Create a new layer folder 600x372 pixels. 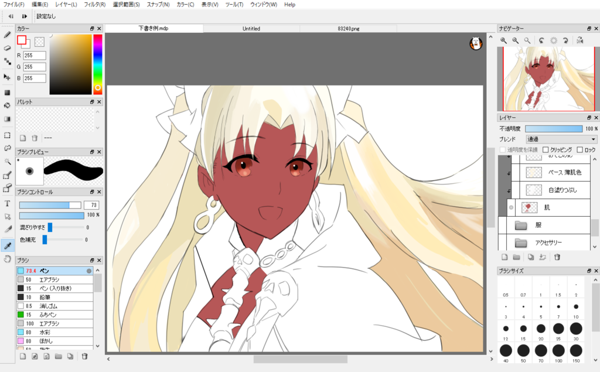point(516,257)
